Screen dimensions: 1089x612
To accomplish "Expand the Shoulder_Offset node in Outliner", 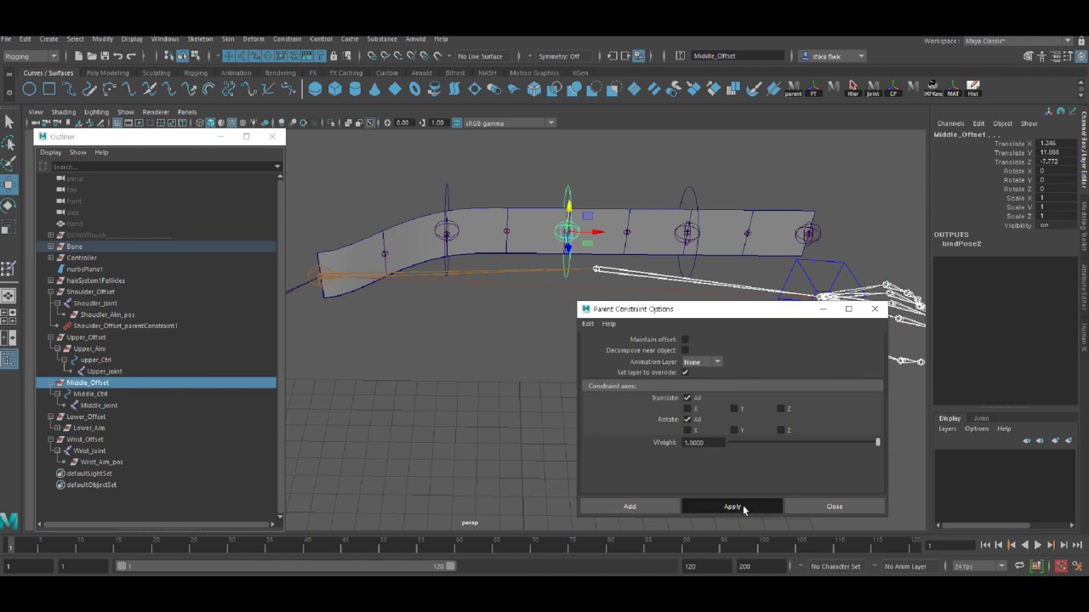I will click(50, 292).
